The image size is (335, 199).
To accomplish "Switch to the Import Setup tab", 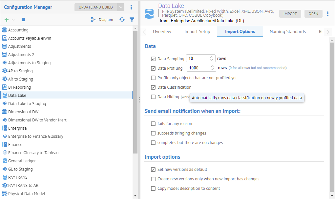I will click(197, 32).
